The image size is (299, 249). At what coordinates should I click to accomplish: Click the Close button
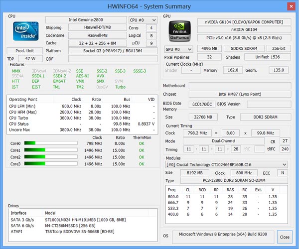click(285, 237)
